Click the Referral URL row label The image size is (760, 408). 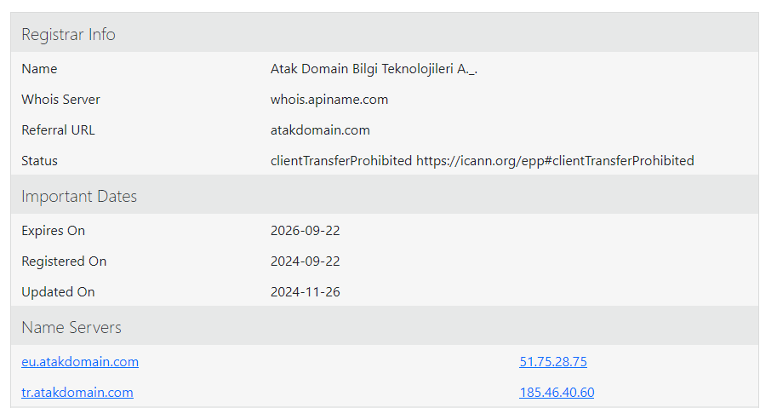[58, 130]
